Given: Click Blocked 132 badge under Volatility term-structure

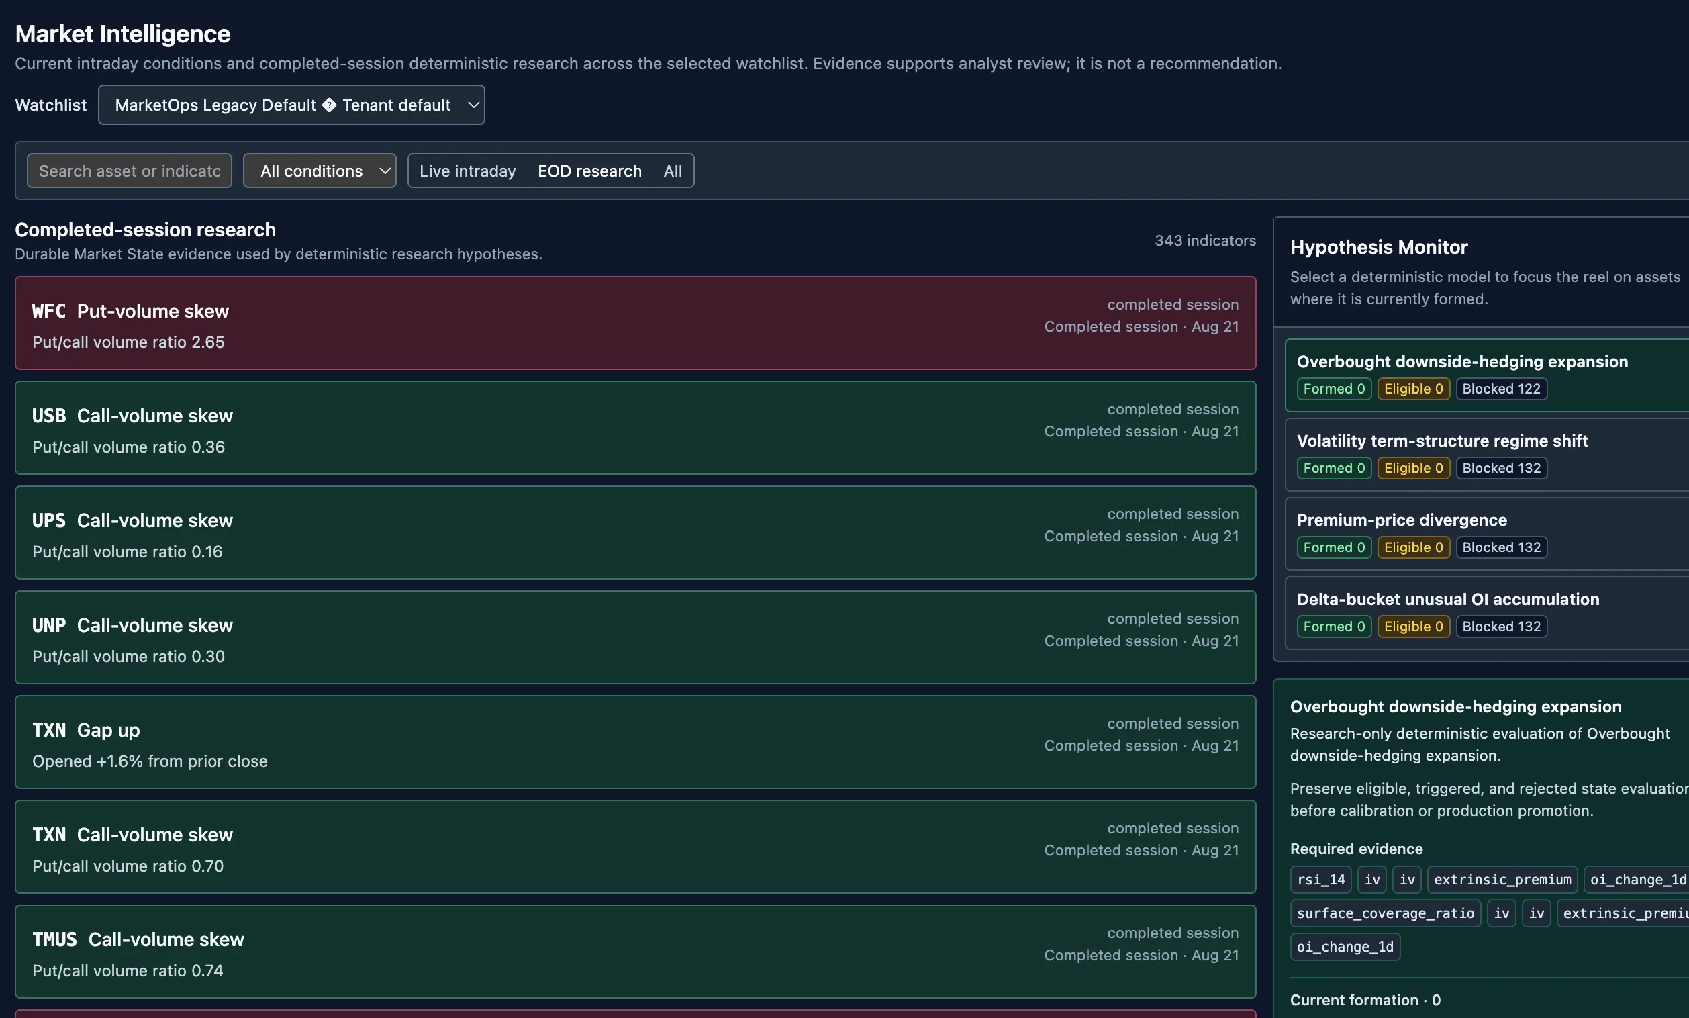Looking at the screenshot, I should [x=1501, y=468].
